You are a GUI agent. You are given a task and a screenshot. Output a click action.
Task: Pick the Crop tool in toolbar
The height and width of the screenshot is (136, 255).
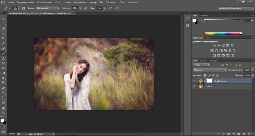click(x=4, y=38)
